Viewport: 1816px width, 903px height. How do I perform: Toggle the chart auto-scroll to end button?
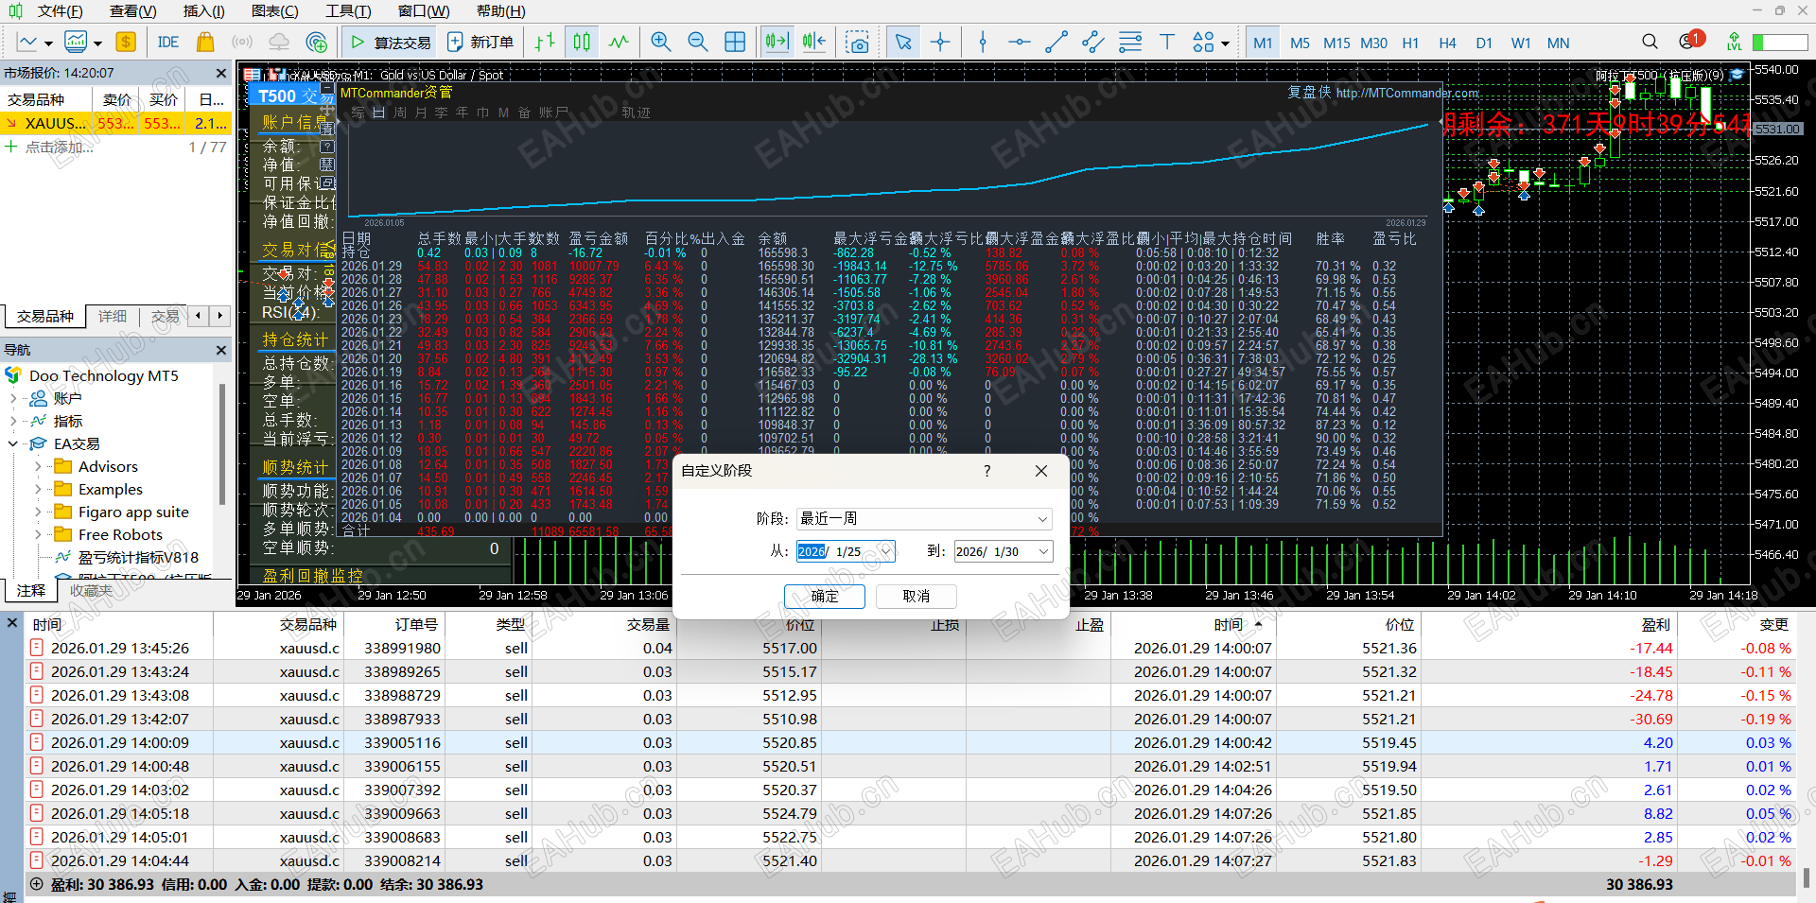(x=777, y=42)
